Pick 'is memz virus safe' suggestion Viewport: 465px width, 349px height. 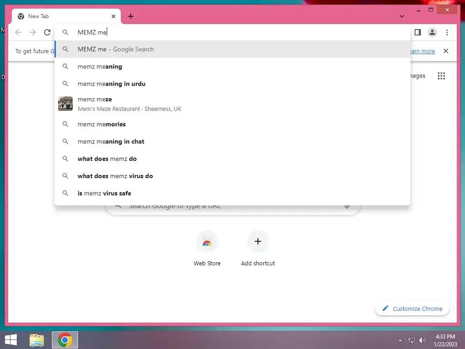pos(232,193)
